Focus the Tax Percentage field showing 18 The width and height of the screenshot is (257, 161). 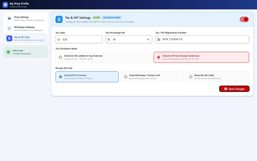(129, 39)
